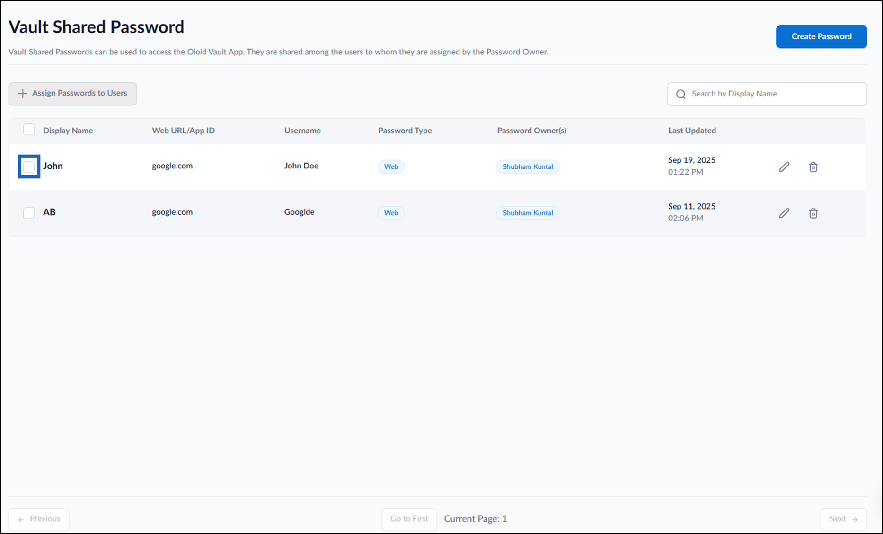The height and width of the screenshot is (534, 883).
Task: Click the John display name
Action: pyautogui.click(x=53, y=166)
